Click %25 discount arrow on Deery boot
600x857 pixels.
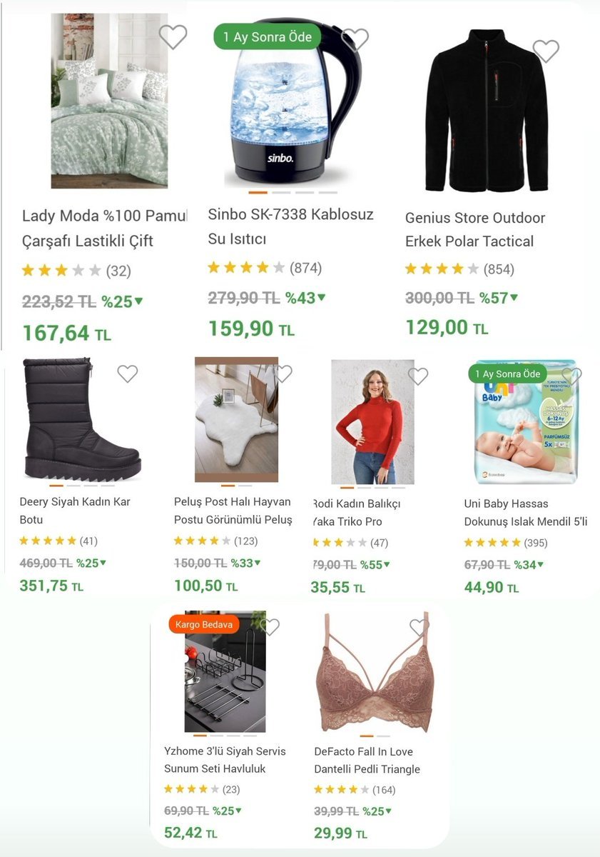(103, 563)
